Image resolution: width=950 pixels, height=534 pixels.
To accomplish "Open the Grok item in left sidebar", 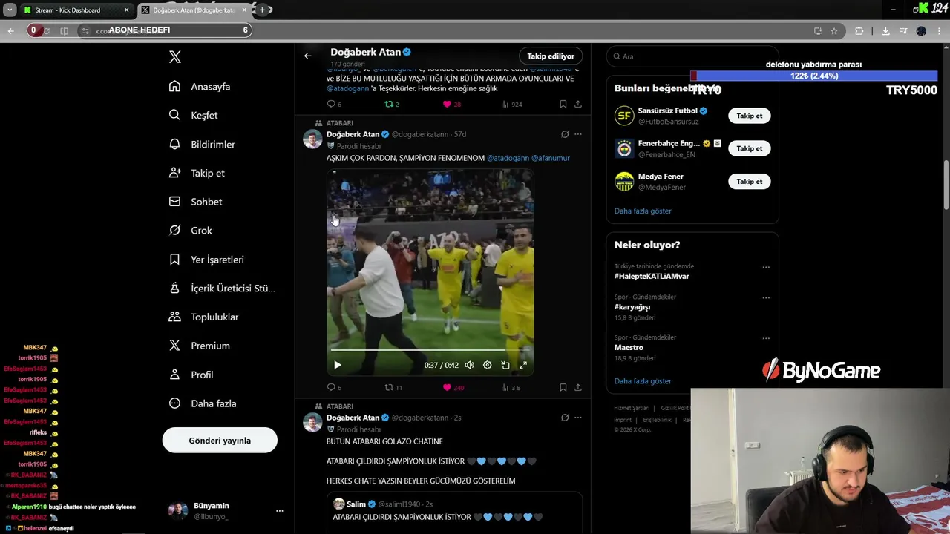I will click(191, 231).
